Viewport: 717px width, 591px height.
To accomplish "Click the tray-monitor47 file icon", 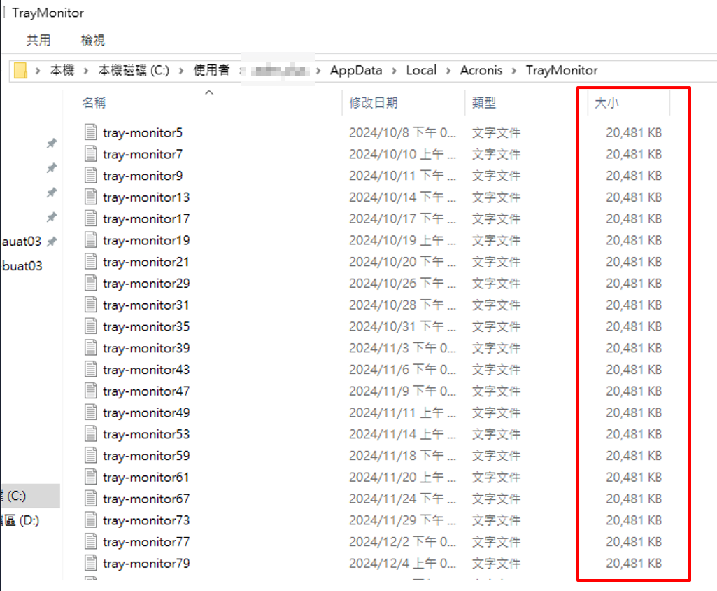I will coord(90,391).
